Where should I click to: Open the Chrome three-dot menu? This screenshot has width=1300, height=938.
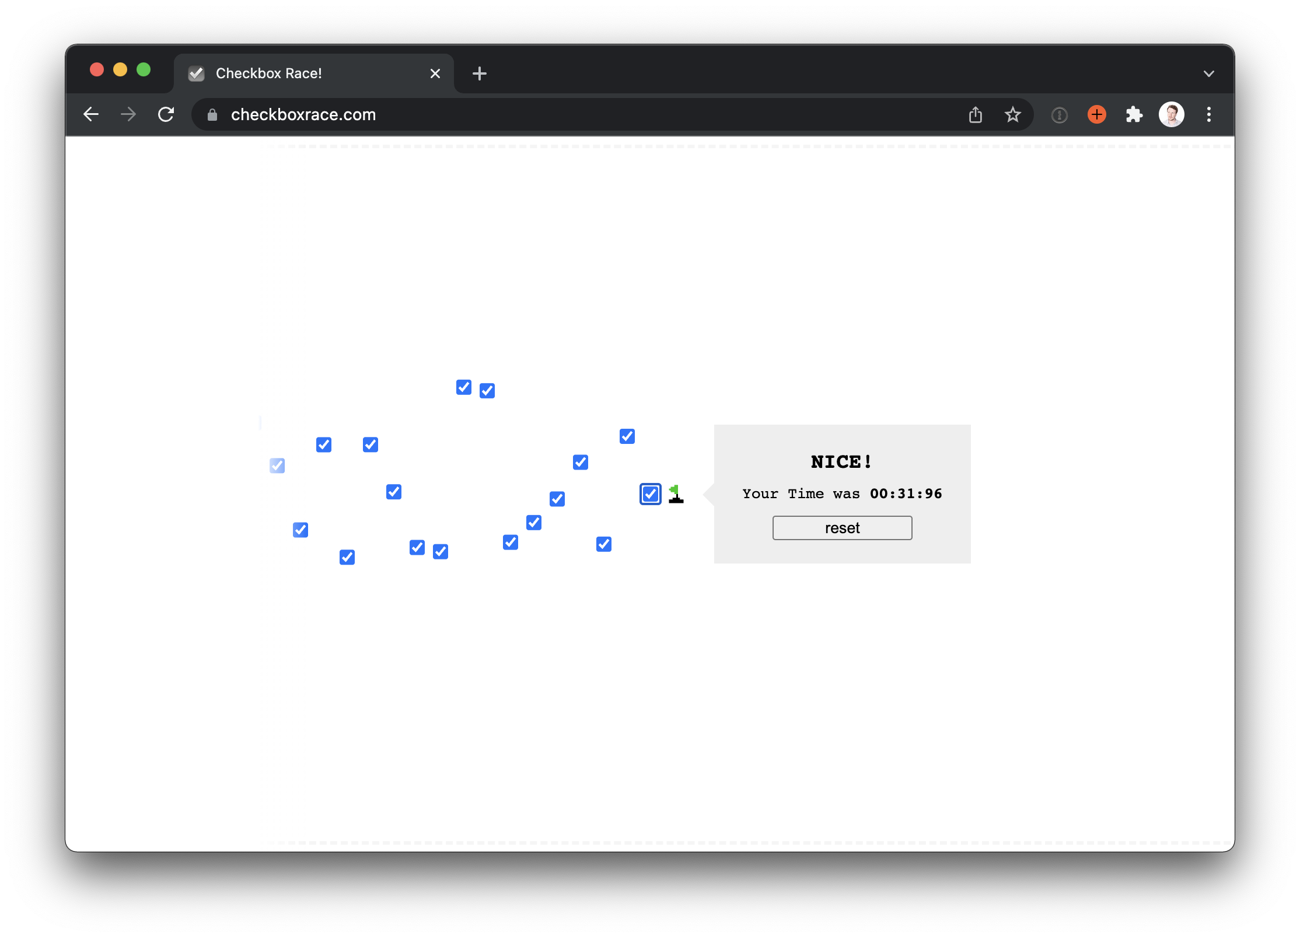coord(1208,114)
